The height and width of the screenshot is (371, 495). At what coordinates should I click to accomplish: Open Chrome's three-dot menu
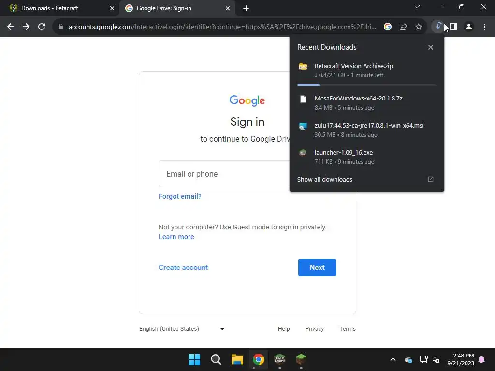click(484, 27)
